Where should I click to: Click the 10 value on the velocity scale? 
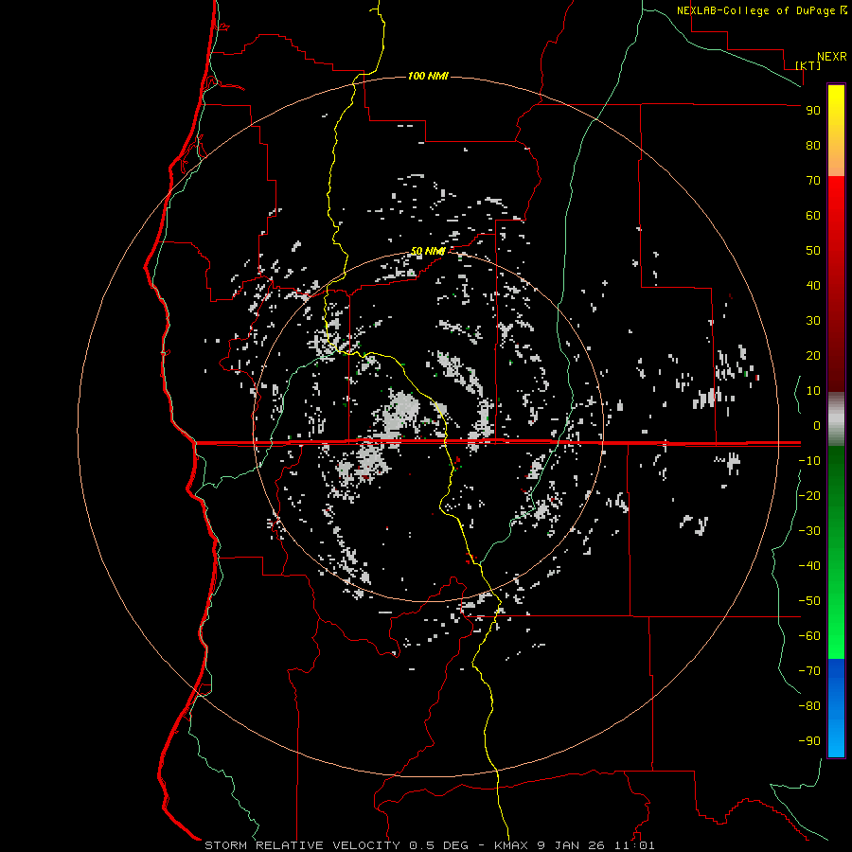point(813,391)
